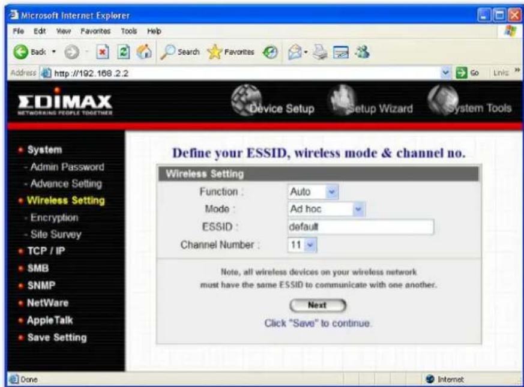This screenshot has height=387, width=524.
Task: Click the History icon
Action: (270, 52)
